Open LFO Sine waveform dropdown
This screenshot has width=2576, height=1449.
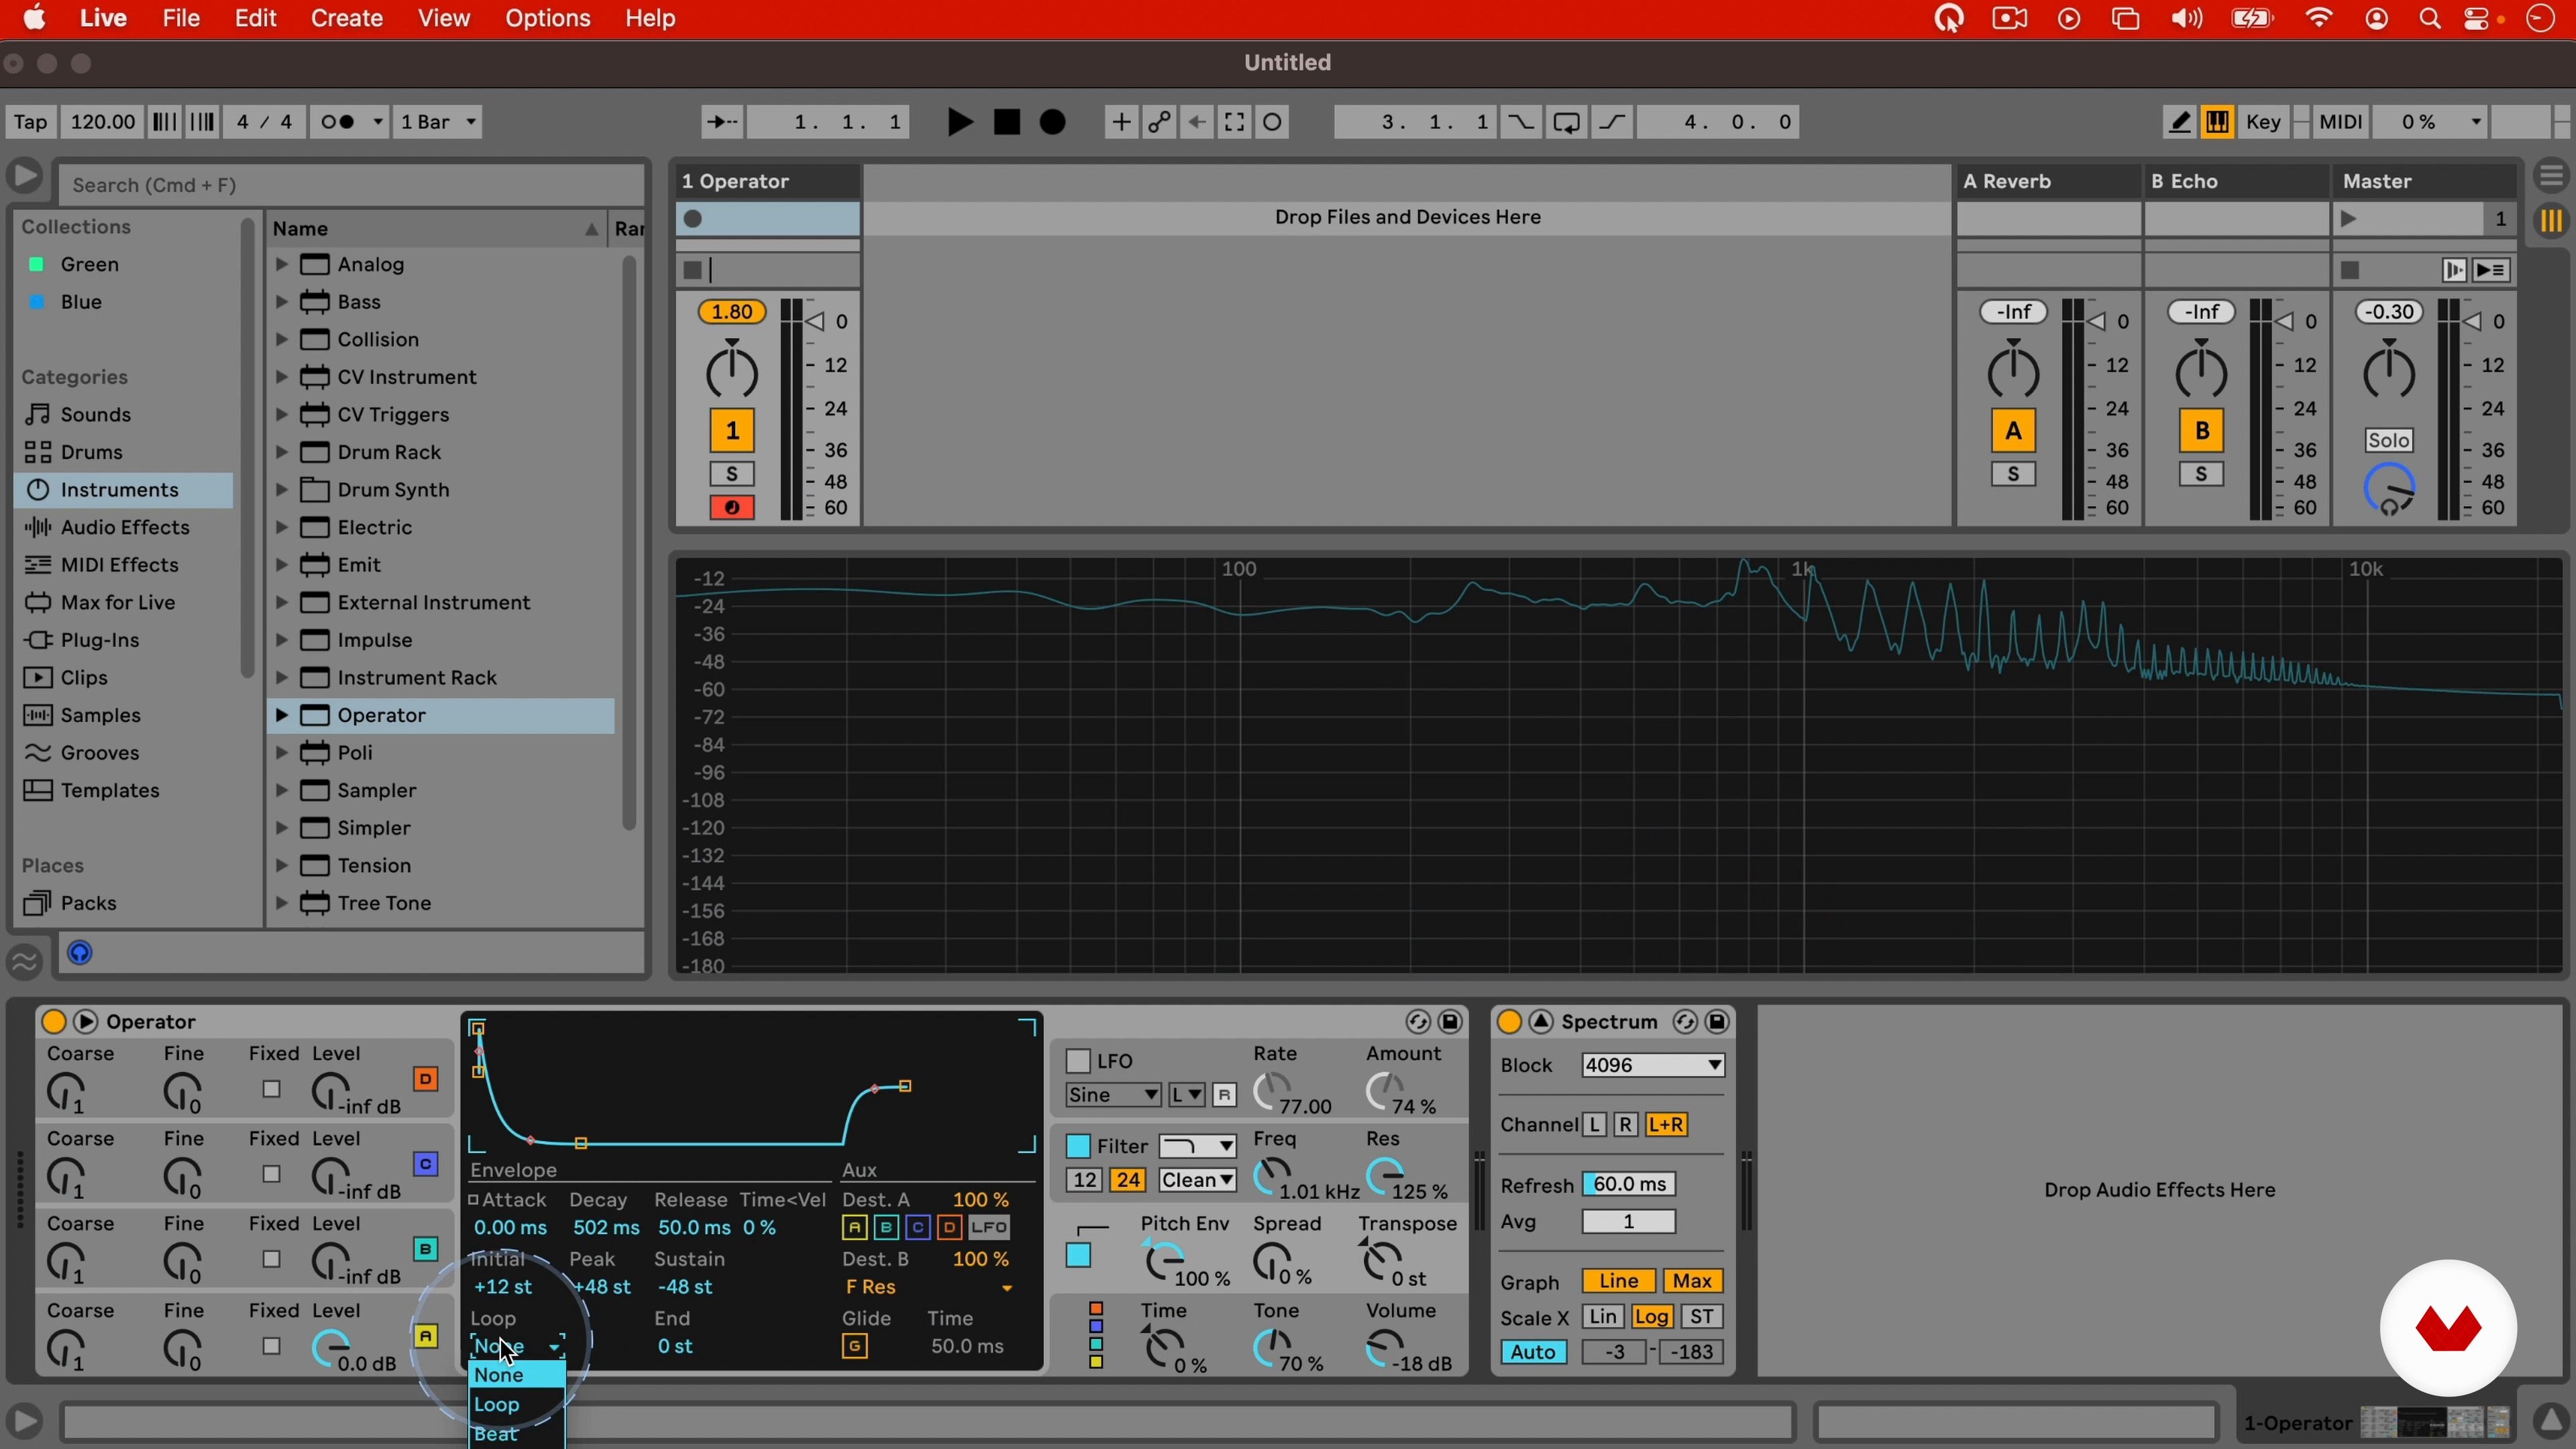pyautogui.click(x=1113, y=1095)
